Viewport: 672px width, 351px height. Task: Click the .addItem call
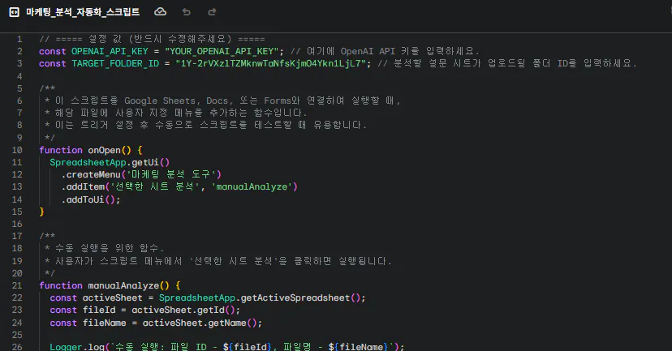(83, 187)
